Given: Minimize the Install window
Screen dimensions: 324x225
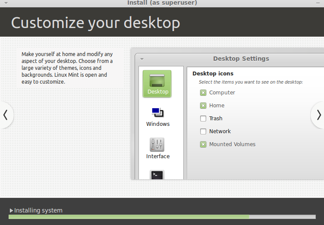Looking at the screenshot, I should pyautogui.click(x=318, y=3).
